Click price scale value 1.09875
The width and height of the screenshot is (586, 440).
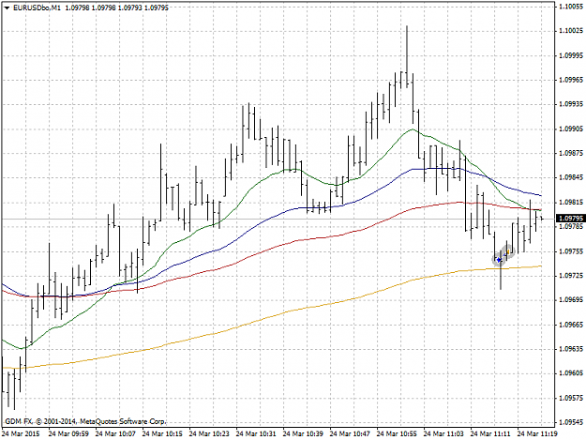(571, 153)
